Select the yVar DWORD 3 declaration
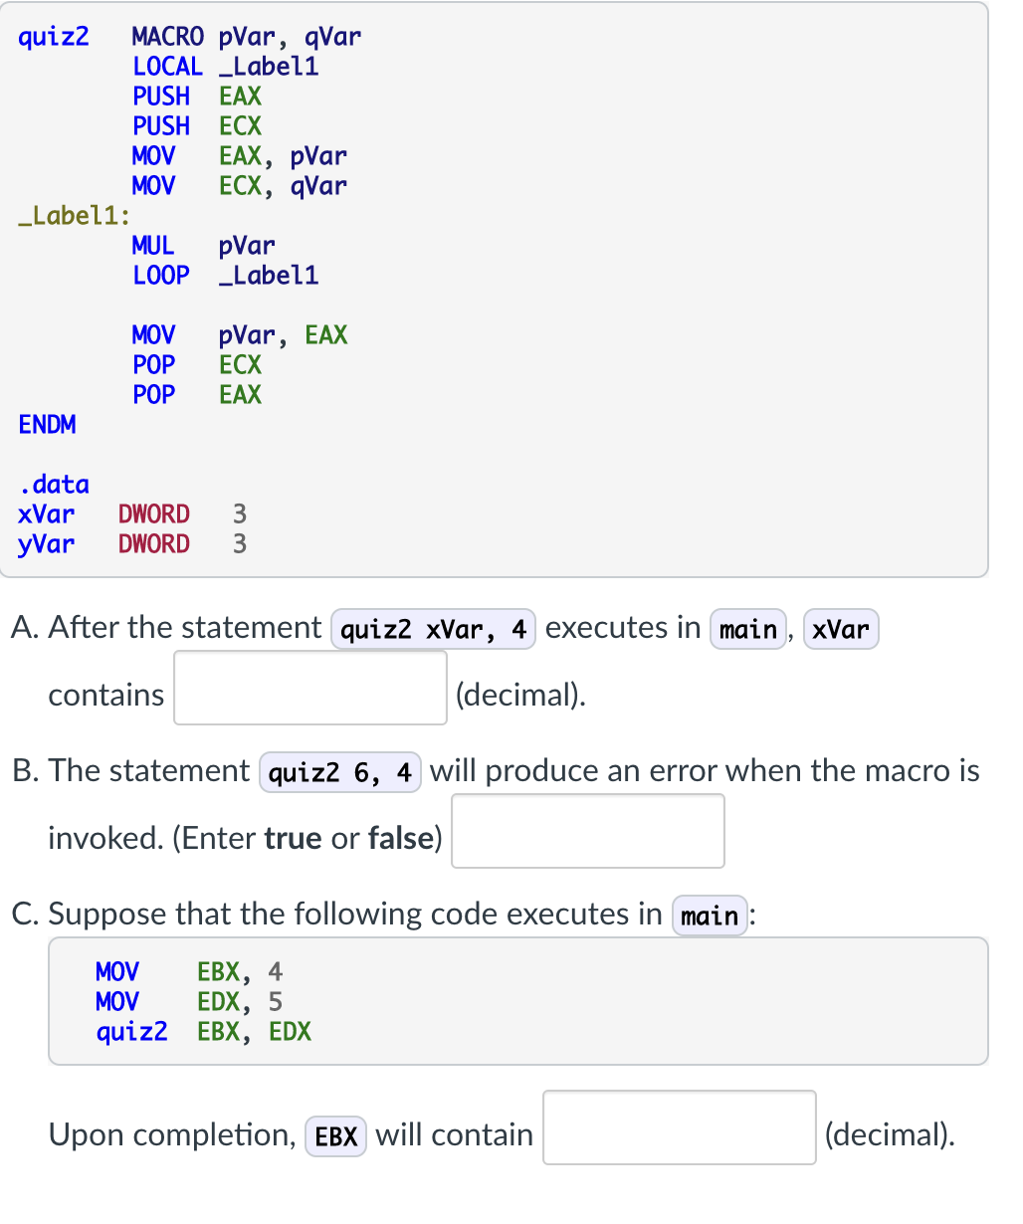Viewport: 1023px width, 1224px height. [129, 544]
